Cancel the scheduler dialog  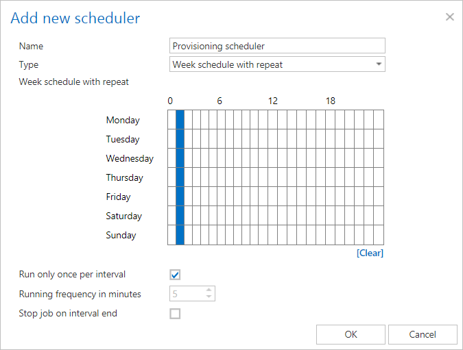click(423, 334)
